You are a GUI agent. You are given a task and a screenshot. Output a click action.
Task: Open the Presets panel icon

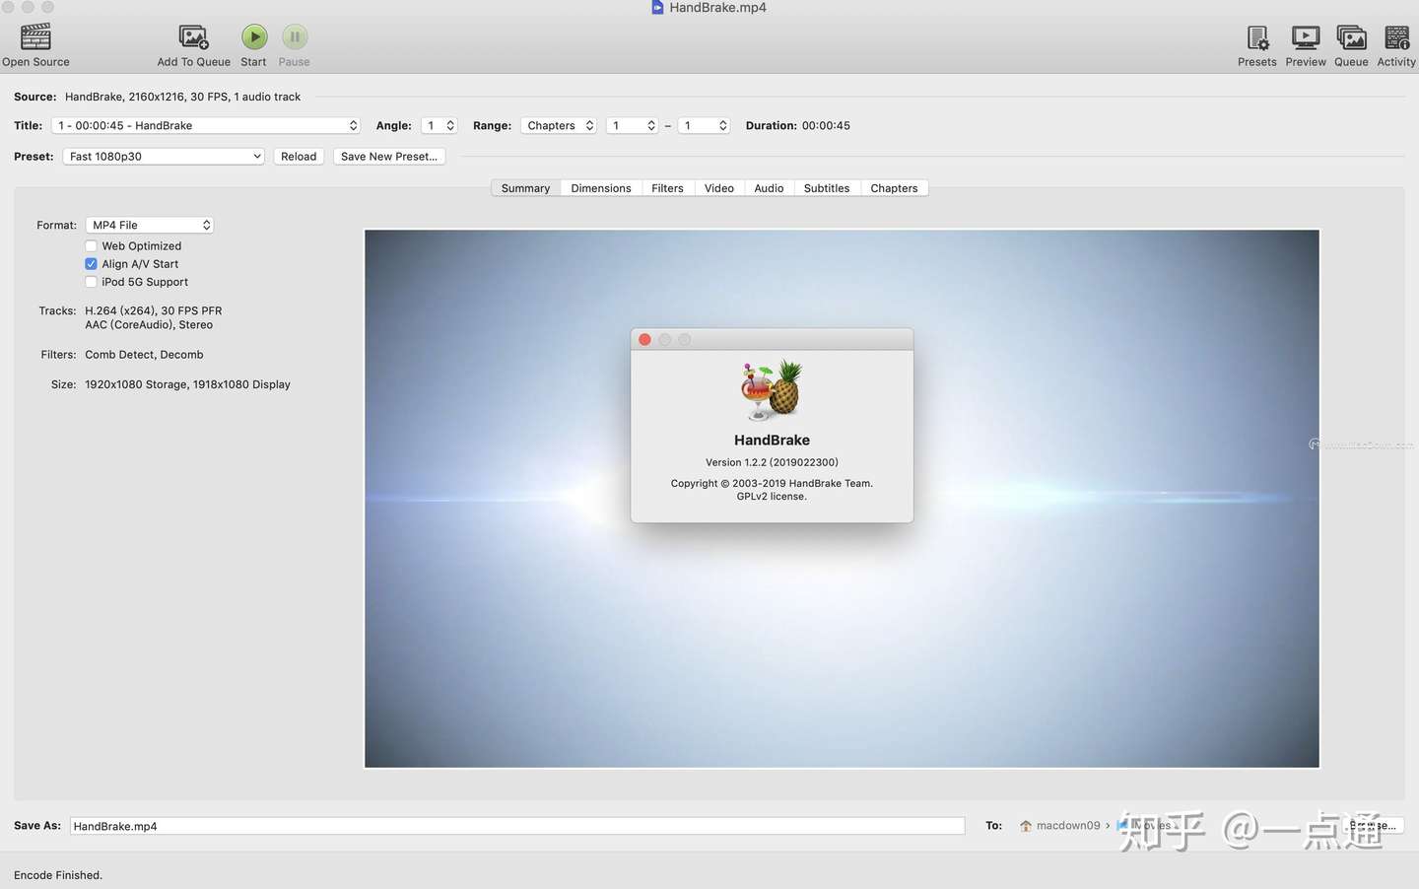(1257, 37)
